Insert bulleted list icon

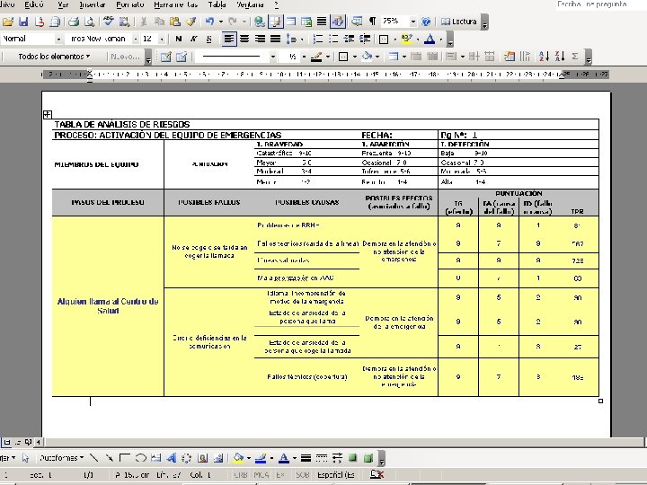333,40
